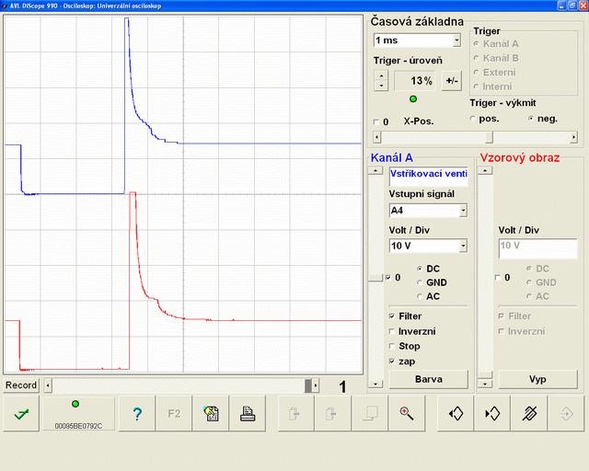Click the crossed-out diamond cursor icon

coord(528,413)
